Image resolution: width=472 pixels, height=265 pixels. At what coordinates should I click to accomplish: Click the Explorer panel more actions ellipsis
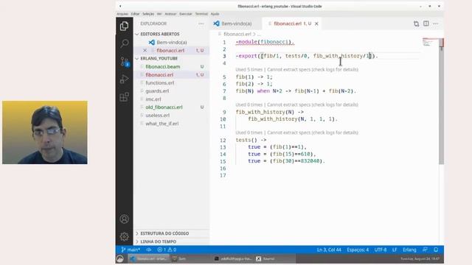pos(201,24)
